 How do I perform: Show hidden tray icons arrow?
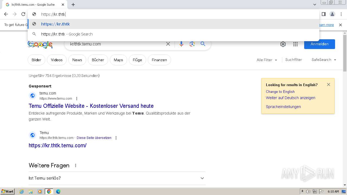coord(302,191)
